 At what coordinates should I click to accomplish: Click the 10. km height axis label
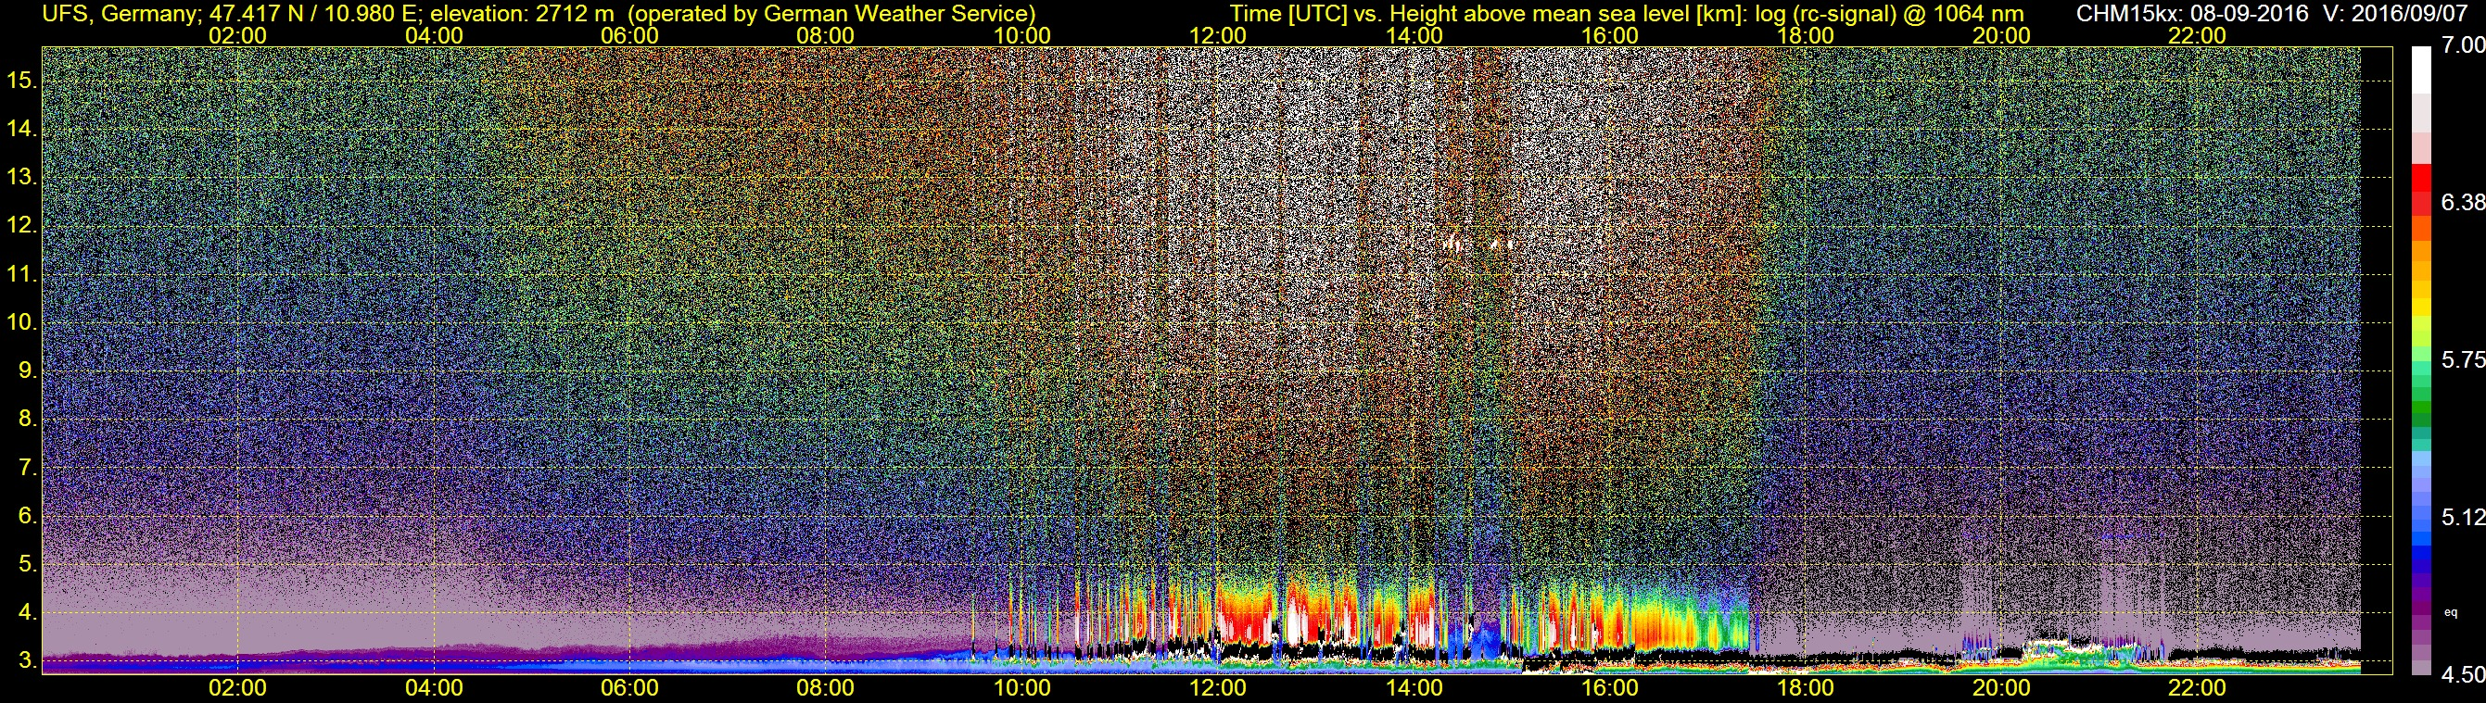(21, 322)
